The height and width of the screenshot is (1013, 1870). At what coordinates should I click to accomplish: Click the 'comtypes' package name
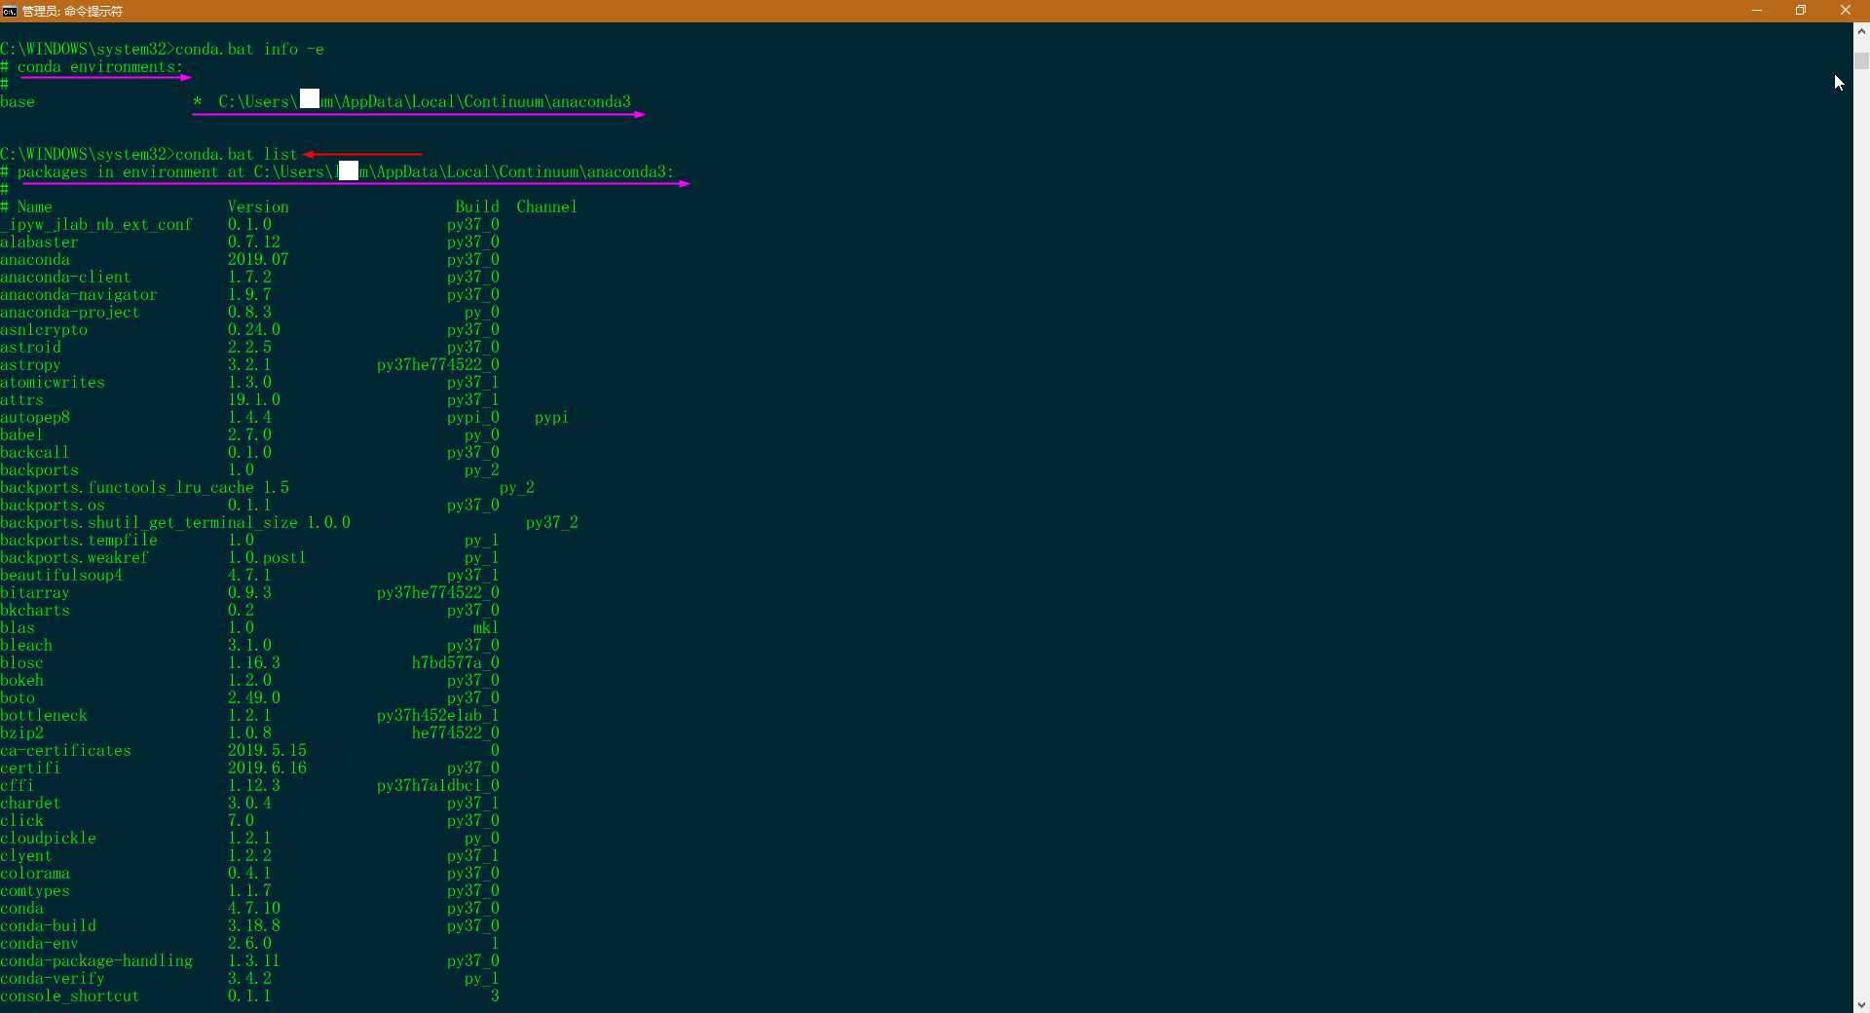[35, 890]
